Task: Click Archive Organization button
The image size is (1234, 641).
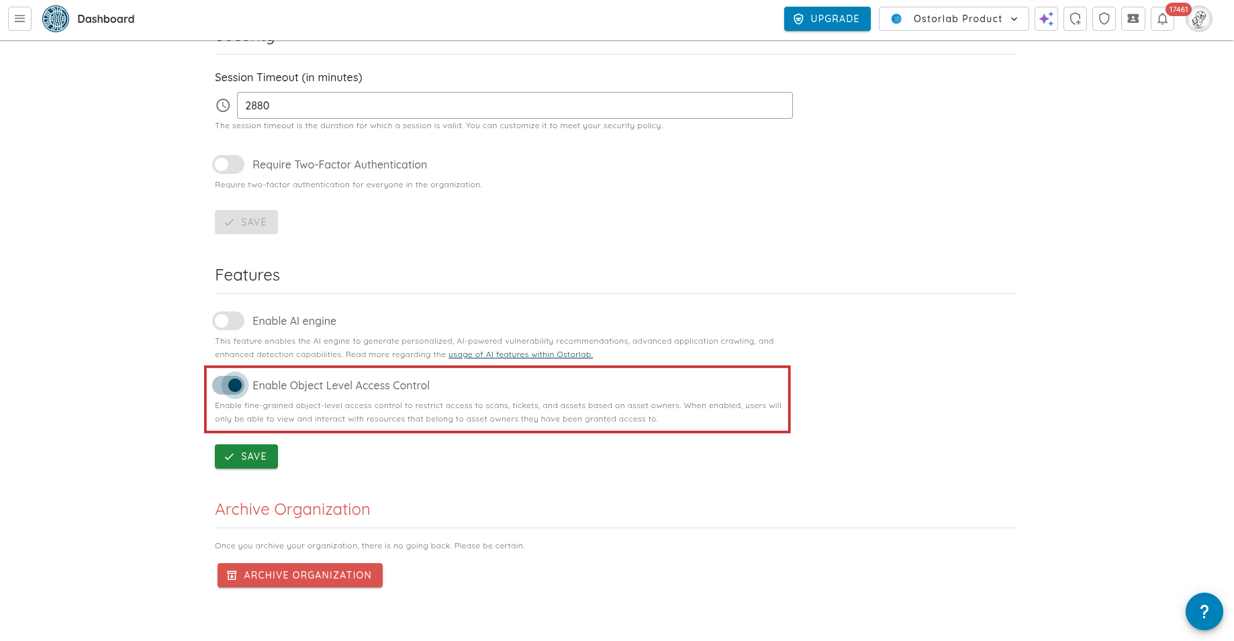Action: (x=300, y=575)
